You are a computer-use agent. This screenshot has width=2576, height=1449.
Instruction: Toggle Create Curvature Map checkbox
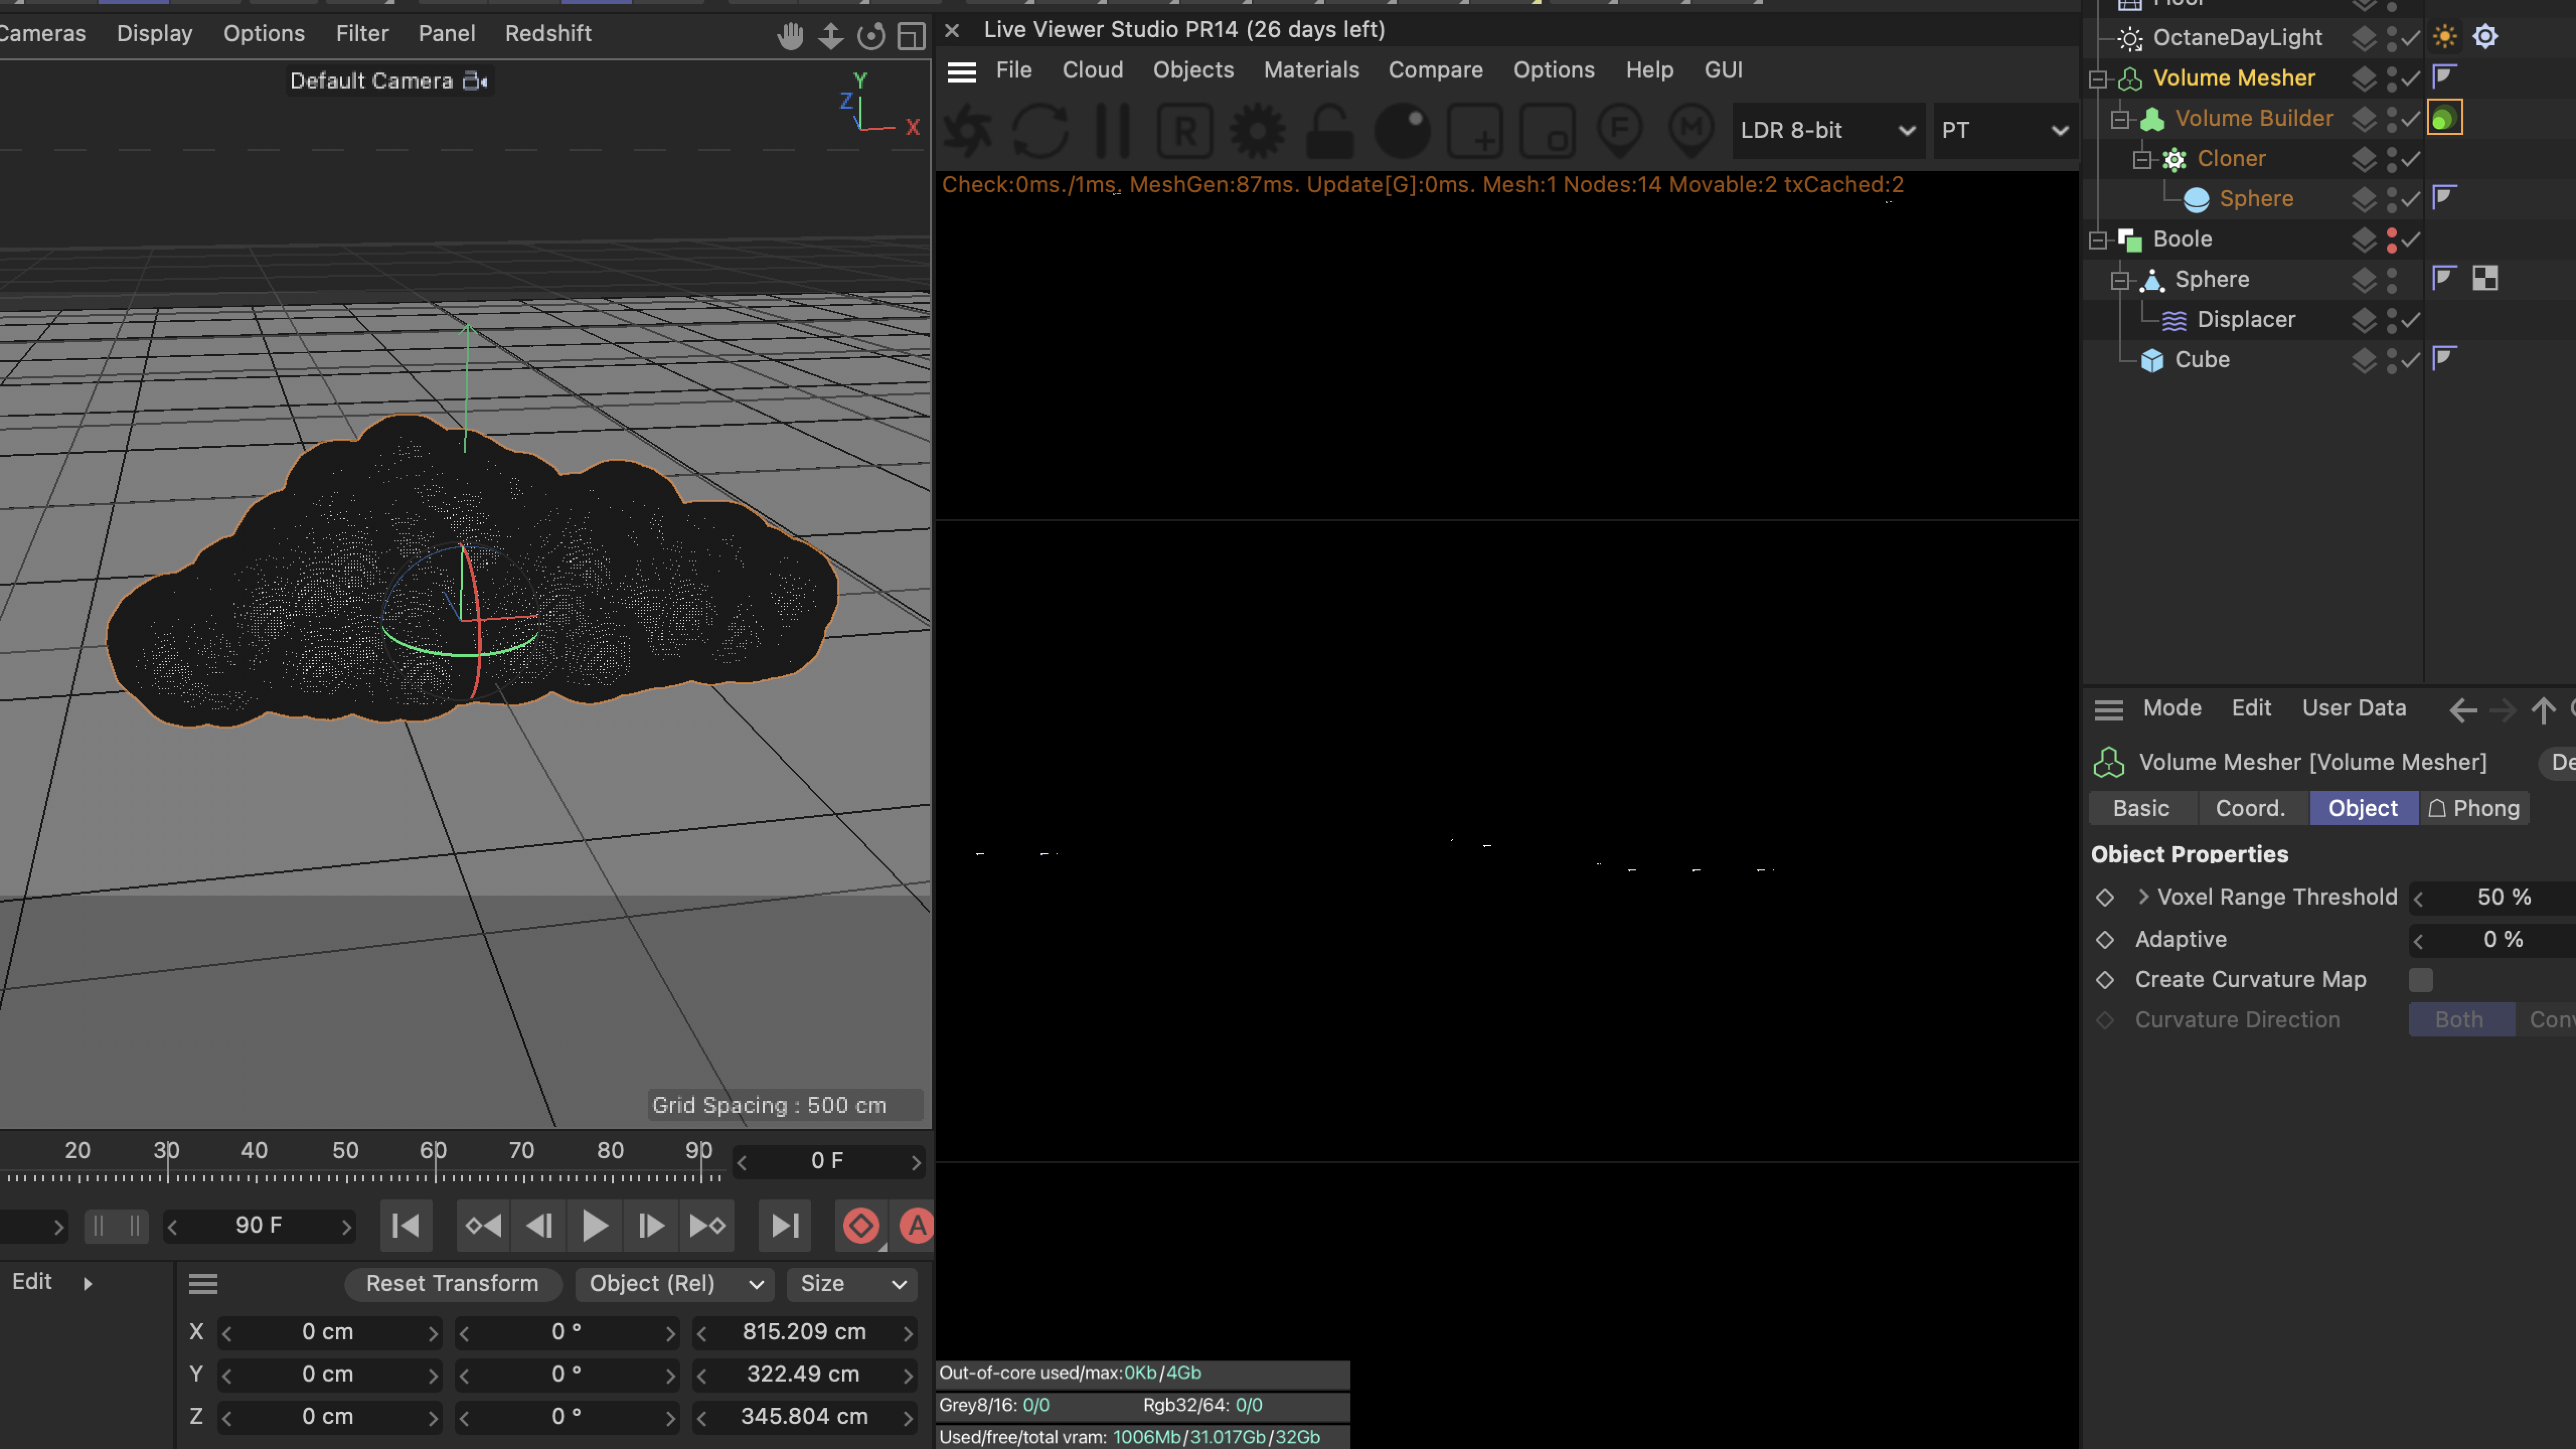2421,979
